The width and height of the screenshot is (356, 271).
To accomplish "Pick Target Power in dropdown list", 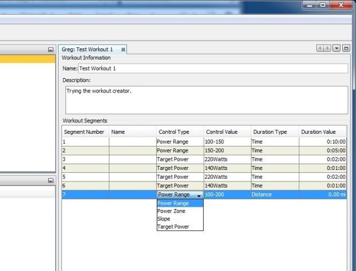I will pyautogui.click(x=173, y=227).
